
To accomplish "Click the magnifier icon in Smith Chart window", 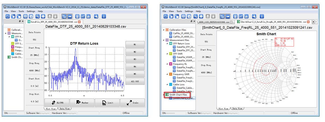I will coord(196,16).
